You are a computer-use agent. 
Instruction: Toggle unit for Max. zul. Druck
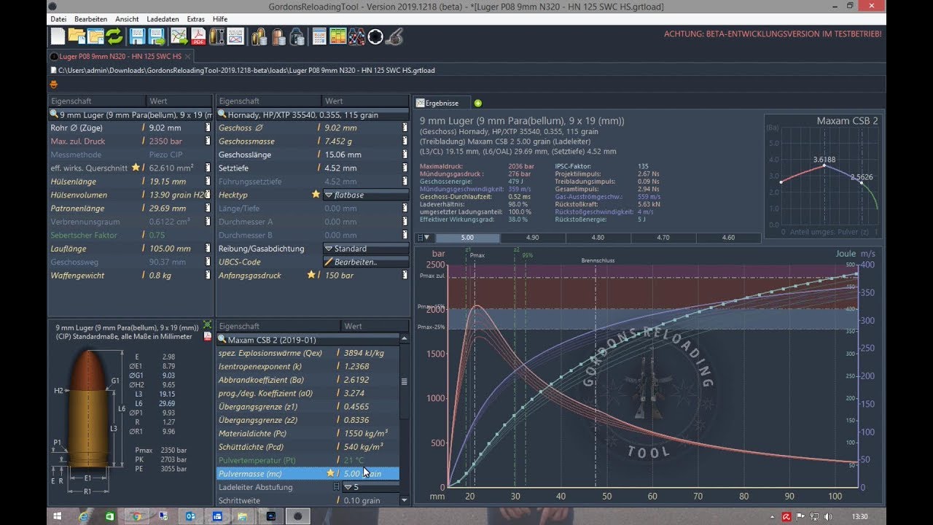[208, 141]
